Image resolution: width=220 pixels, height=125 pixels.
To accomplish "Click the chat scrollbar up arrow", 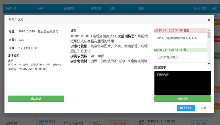I will [209, 30].
